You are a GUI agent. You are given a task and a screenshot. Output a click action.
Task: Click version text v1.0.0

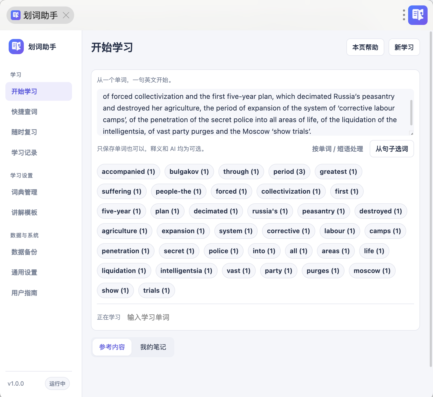click(x=16, y=383)
